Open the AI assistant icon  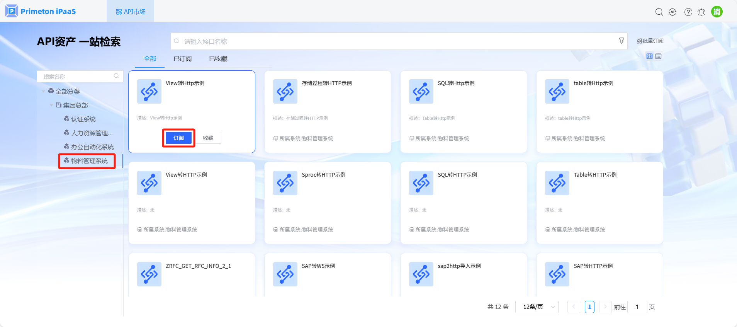(x=673, y=12)
